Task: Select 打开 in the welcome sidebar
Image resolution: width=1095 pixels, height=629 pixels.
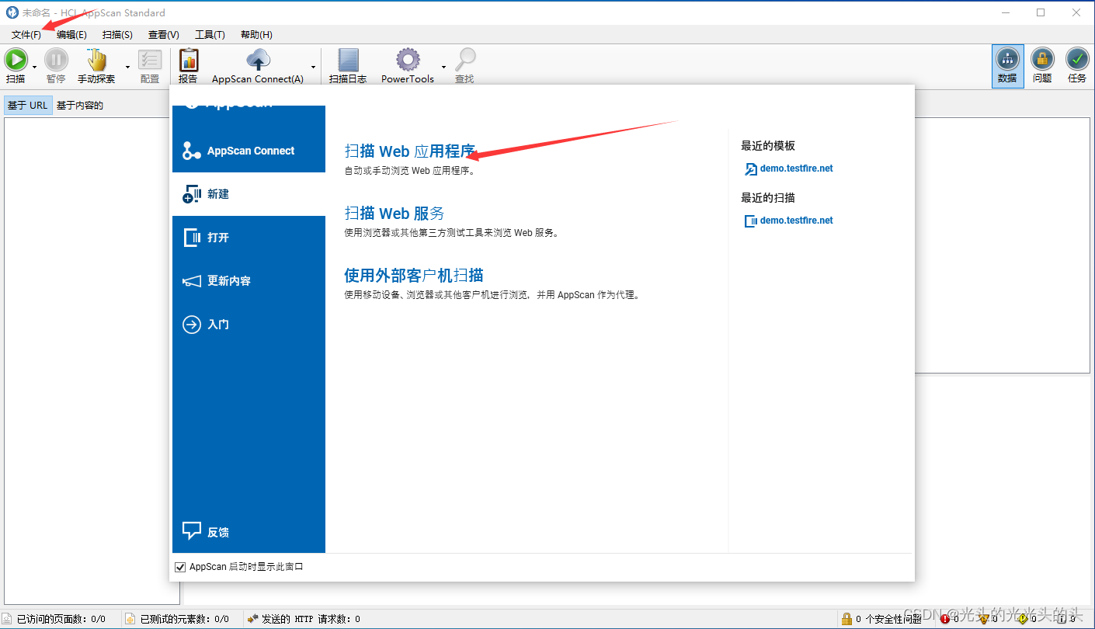Action: point(249,238)
